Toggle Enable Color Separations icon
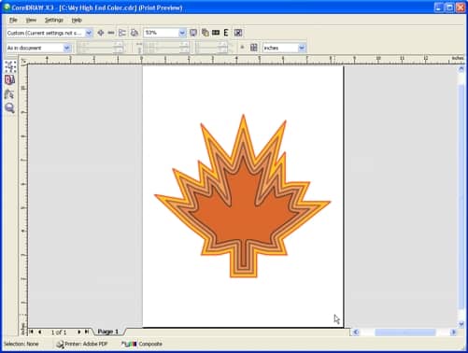The image size is (468, 353). click(x=205, y=33)
